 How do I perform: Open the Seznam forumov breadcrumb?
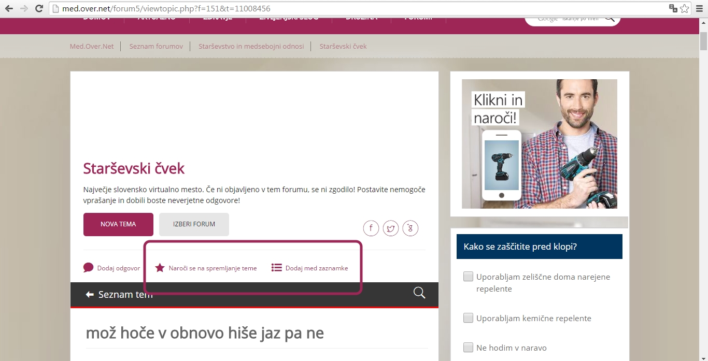point(156,46)
